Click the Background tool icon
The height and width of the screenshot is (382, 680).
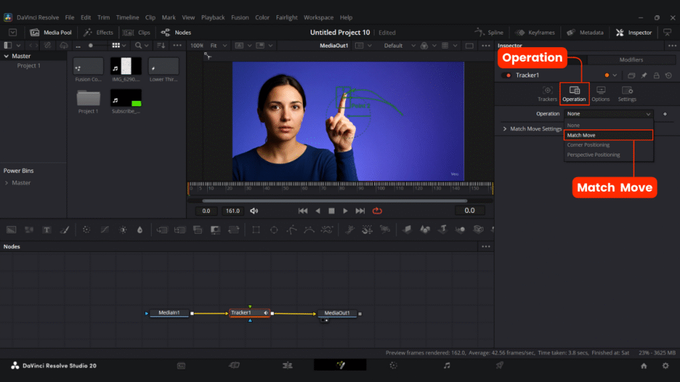11,229
